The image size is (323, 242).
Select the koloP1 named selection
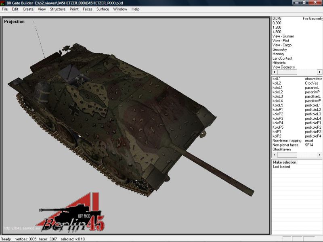point(278,110)
